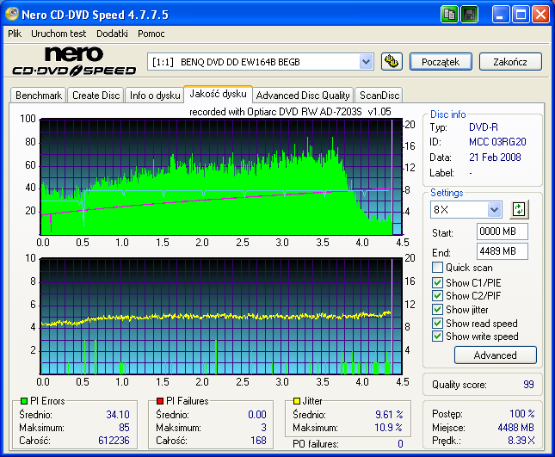Viewport: 555px width, 457px height.
Task: Open the Plik menu
Action: click(15, 34)
